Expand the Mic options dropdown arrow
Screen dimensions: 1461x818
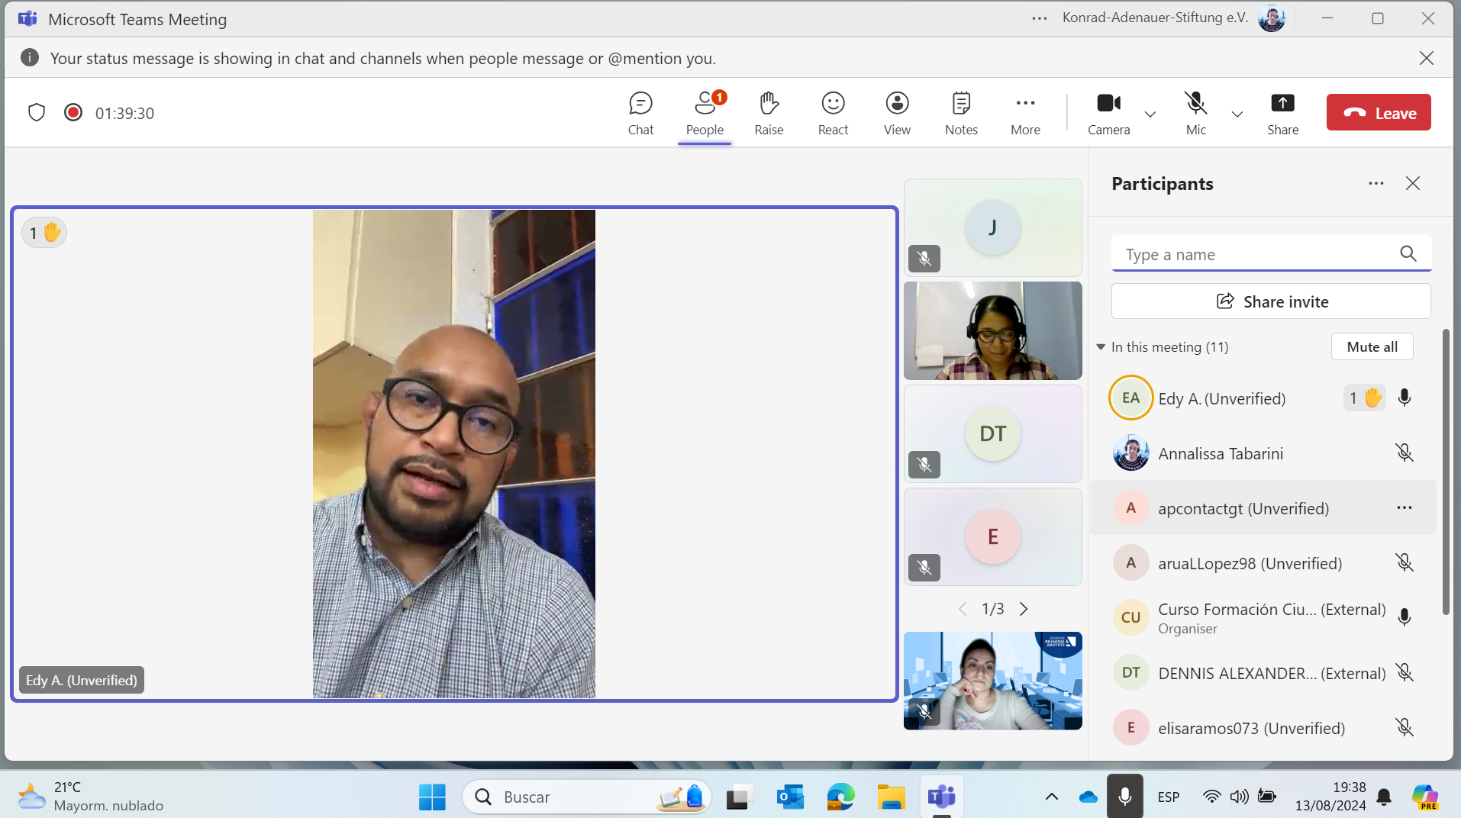[1237, 114]
